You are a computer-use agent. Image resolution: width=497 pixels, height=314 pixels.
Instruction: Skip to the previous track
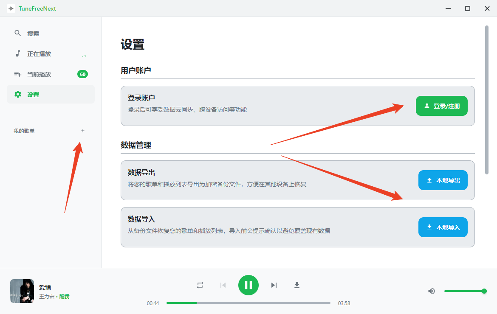[x=223, y=285]
